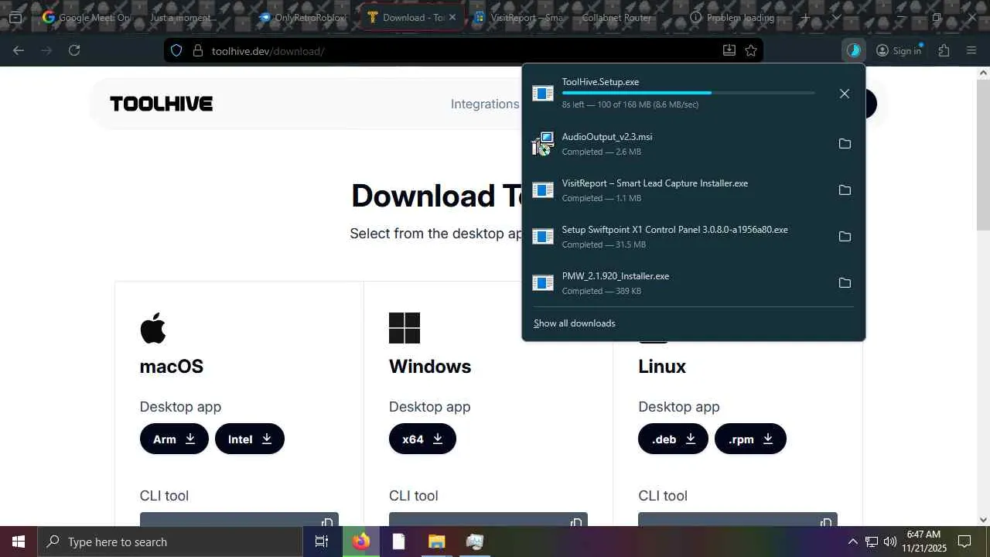The image size is (990, 557).
Task: Bookmark this page with the star icon
Action: [751, 50]
